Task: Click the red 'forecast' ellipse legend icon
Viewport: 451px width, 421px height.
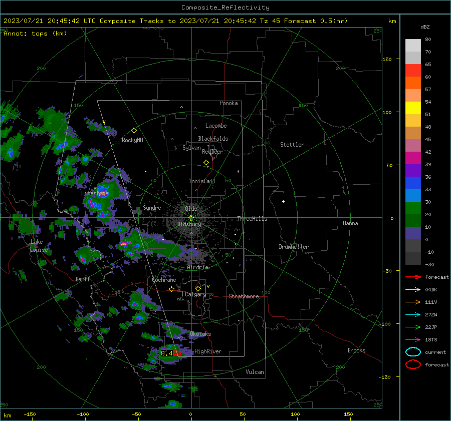Action: pyautogui.click(x=413, y=364)
